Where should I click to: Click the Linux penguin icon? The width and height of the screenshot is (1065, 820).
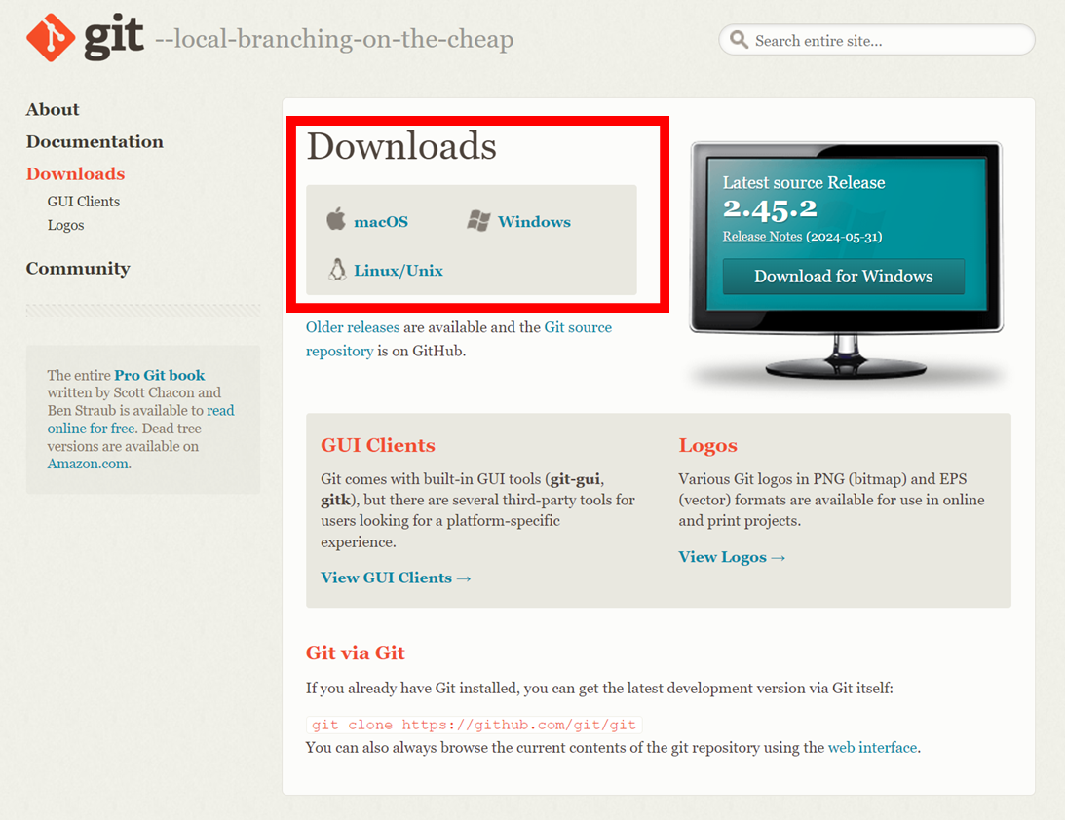coord(337,270)
